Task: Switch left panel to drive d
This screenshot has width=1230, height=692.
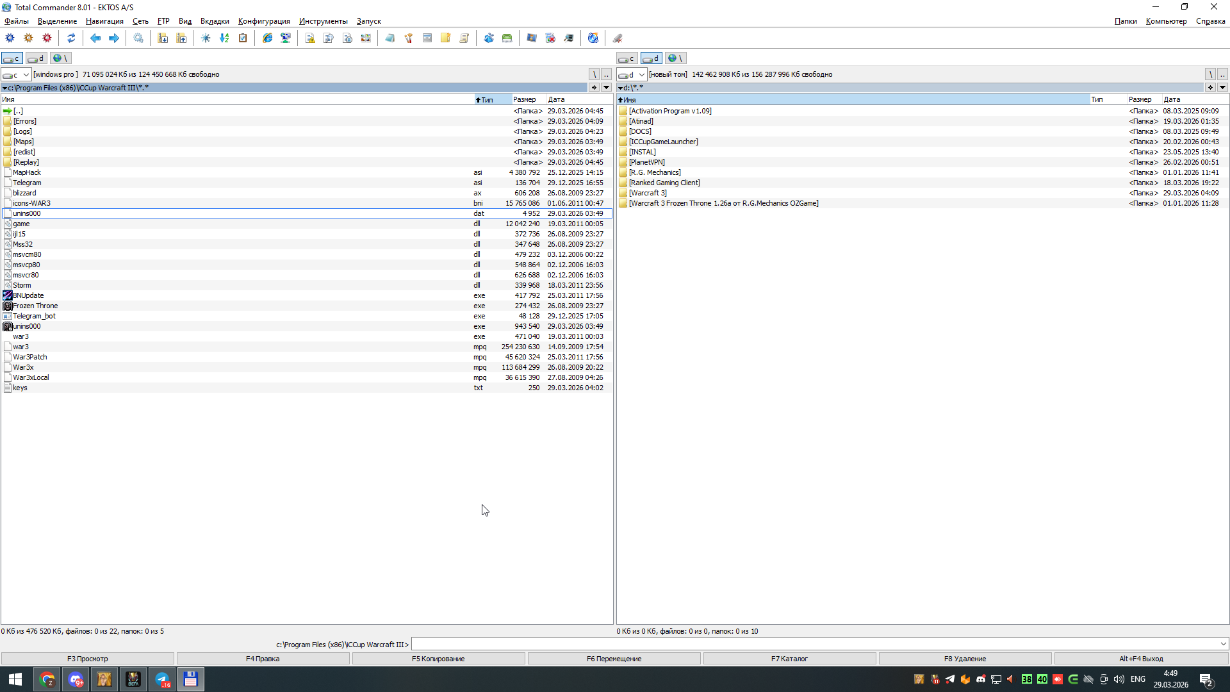Action: click(37, 58)
